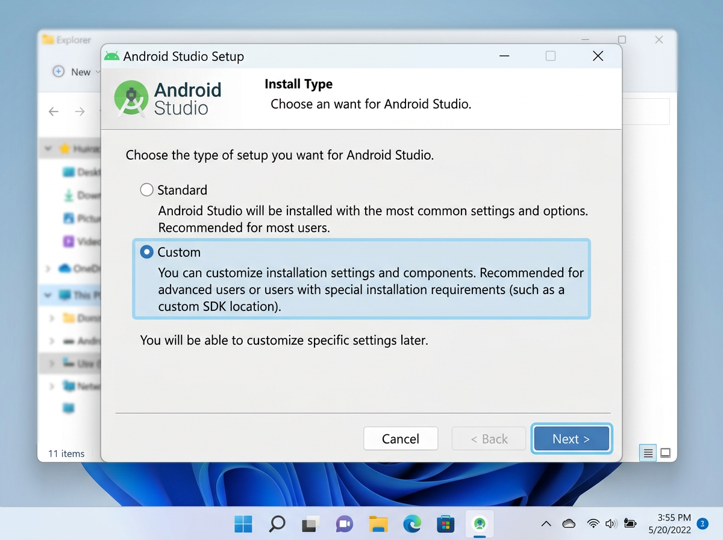
Task: Open File Explorer from the taskbar
Action: pyautogui.click(x=378, y=524)
